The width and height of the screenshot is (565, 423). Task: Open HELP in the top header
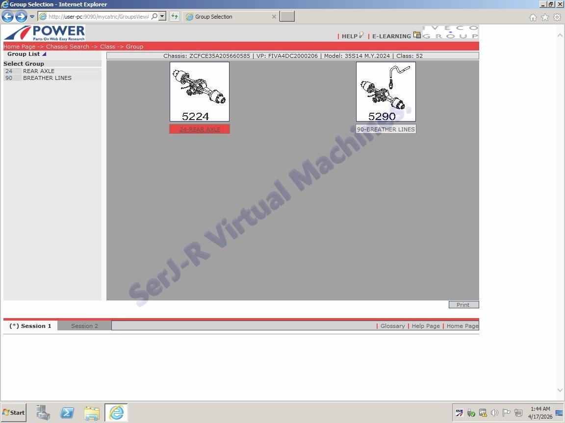pos(350,36)
